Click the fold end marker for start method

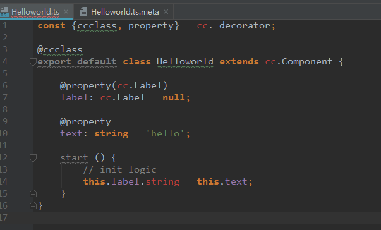click(x=33, y=193)
